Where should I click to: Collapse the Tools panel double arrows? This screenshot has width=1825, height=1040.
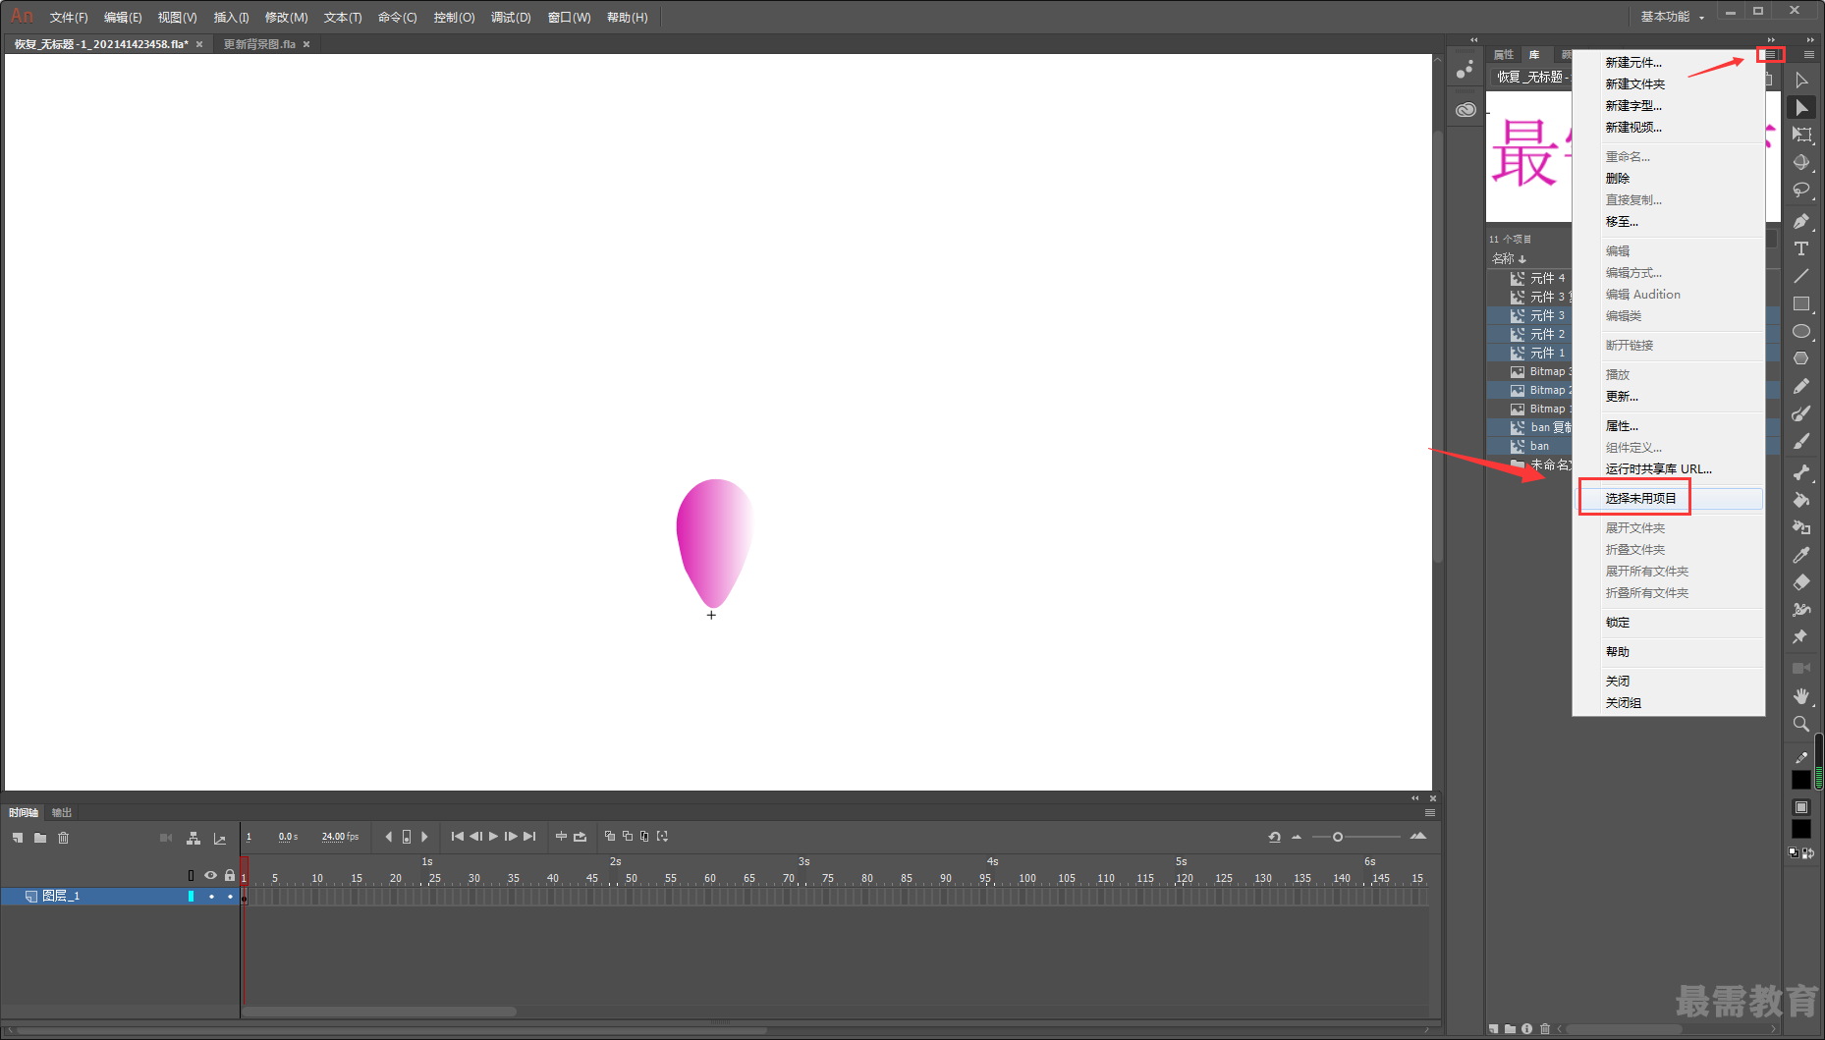pyautogui.click(x=1810, y=40)
